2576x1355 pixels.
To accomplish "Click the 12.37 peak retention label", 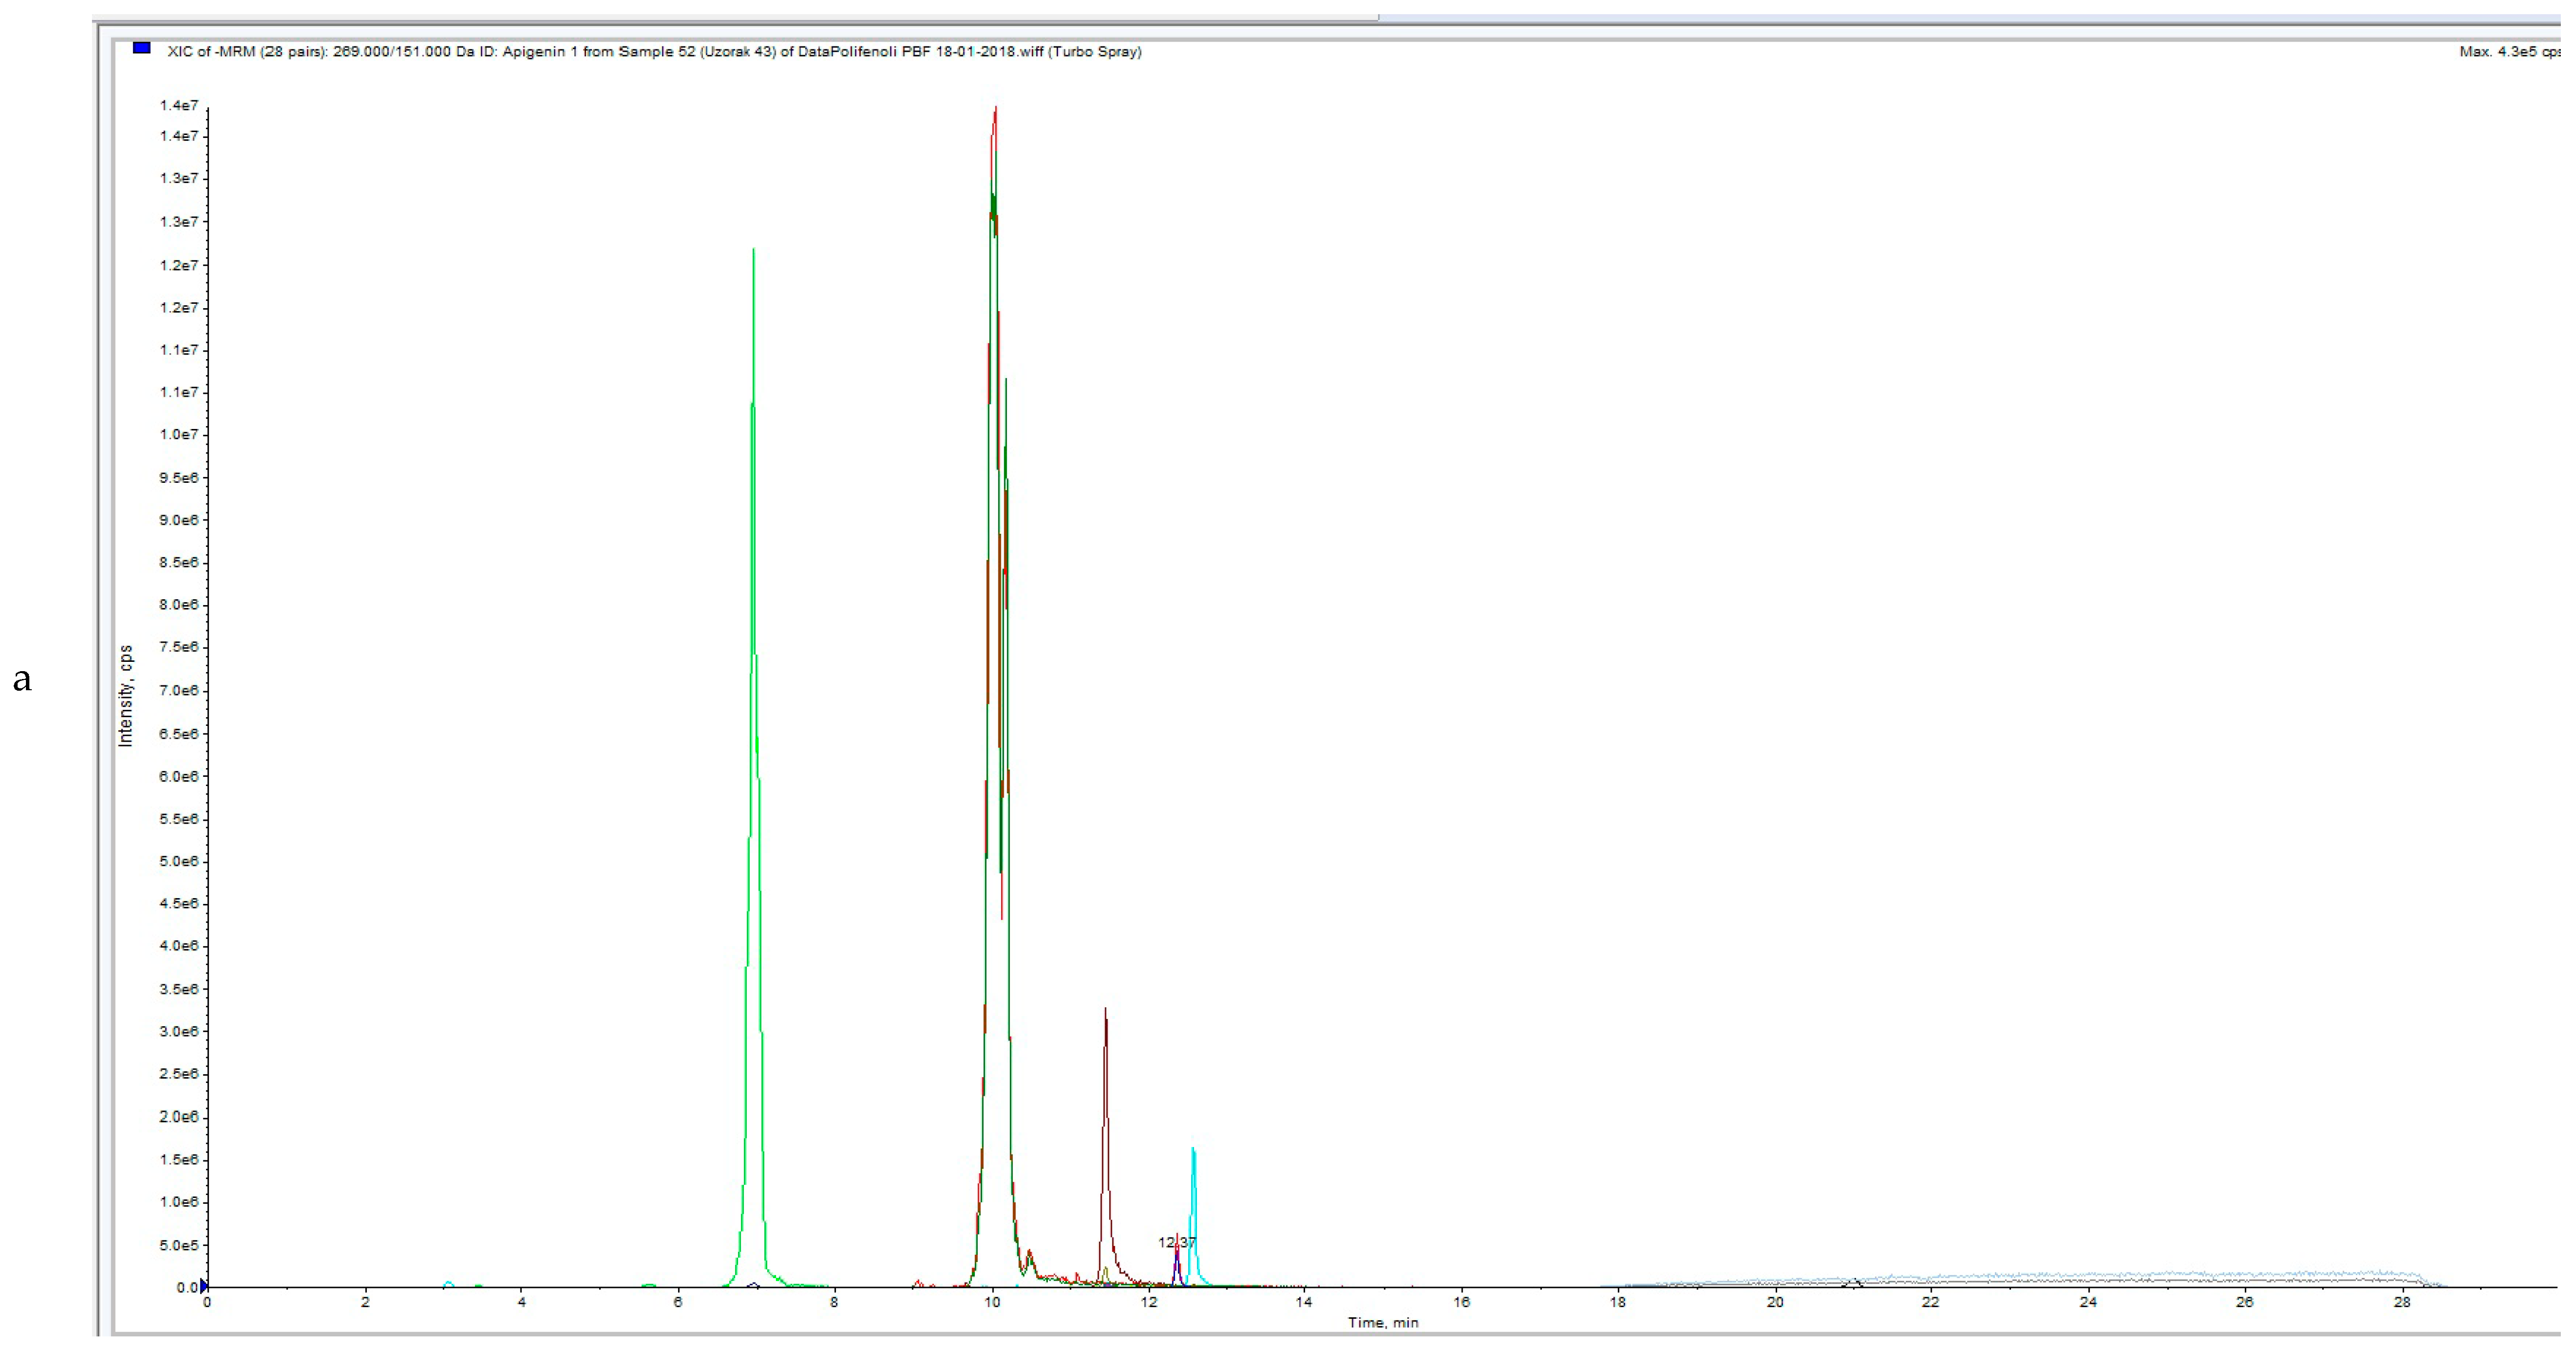I will [1176, 1243].
